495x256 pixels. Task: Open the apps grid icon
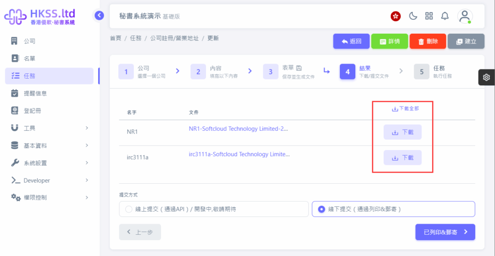click(x=429, y=16)
